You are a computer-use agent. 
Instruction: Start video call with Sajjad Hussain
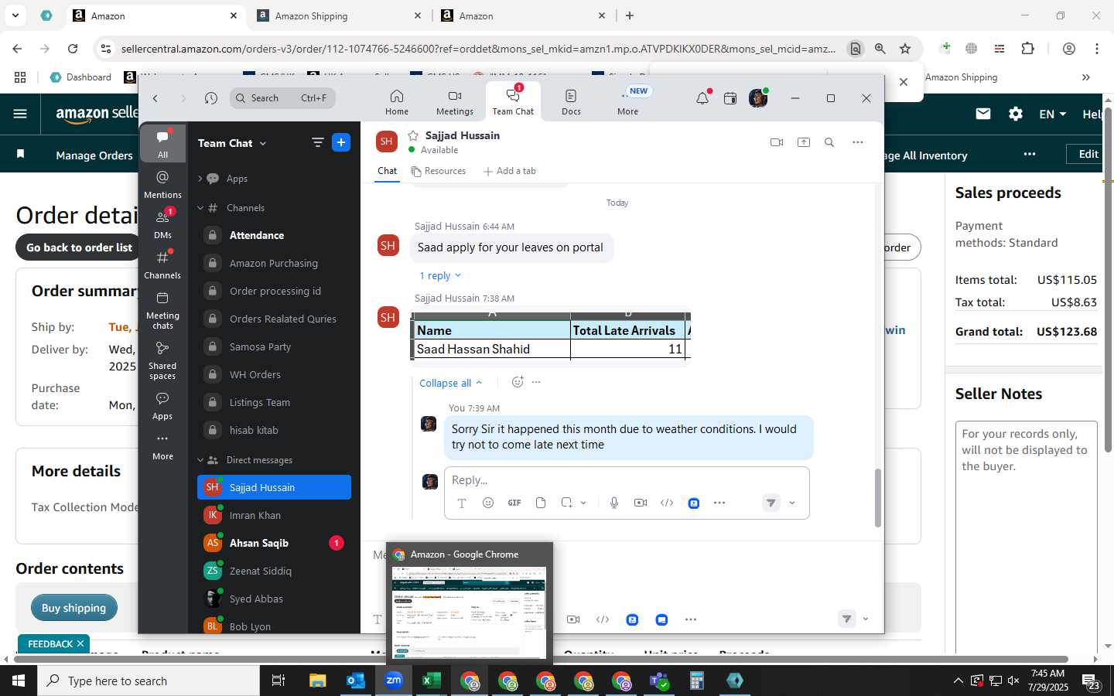click(777, 142)
